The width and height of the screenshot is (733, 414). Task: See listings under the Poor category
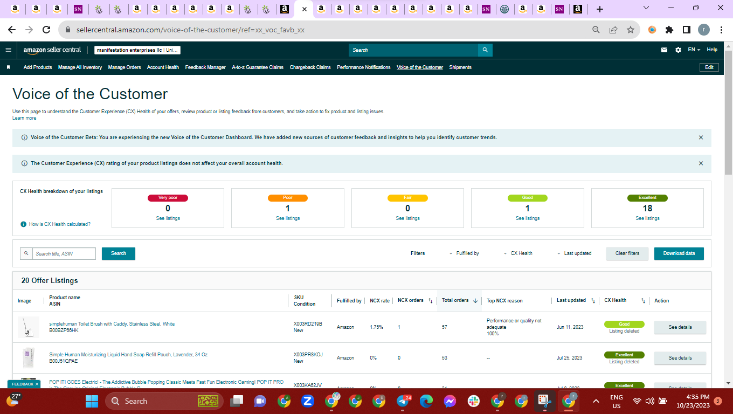point(288,218)
